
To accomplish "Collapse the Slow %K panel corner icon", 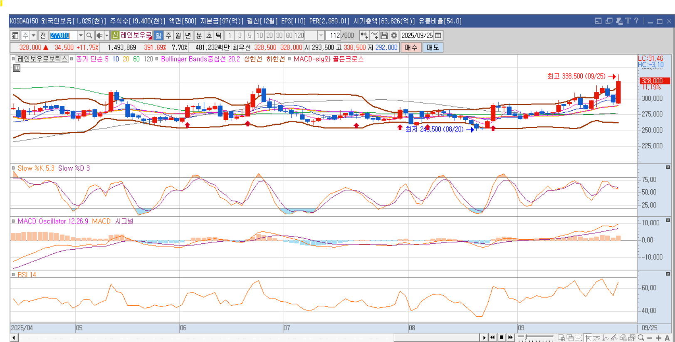I will 668,167.
